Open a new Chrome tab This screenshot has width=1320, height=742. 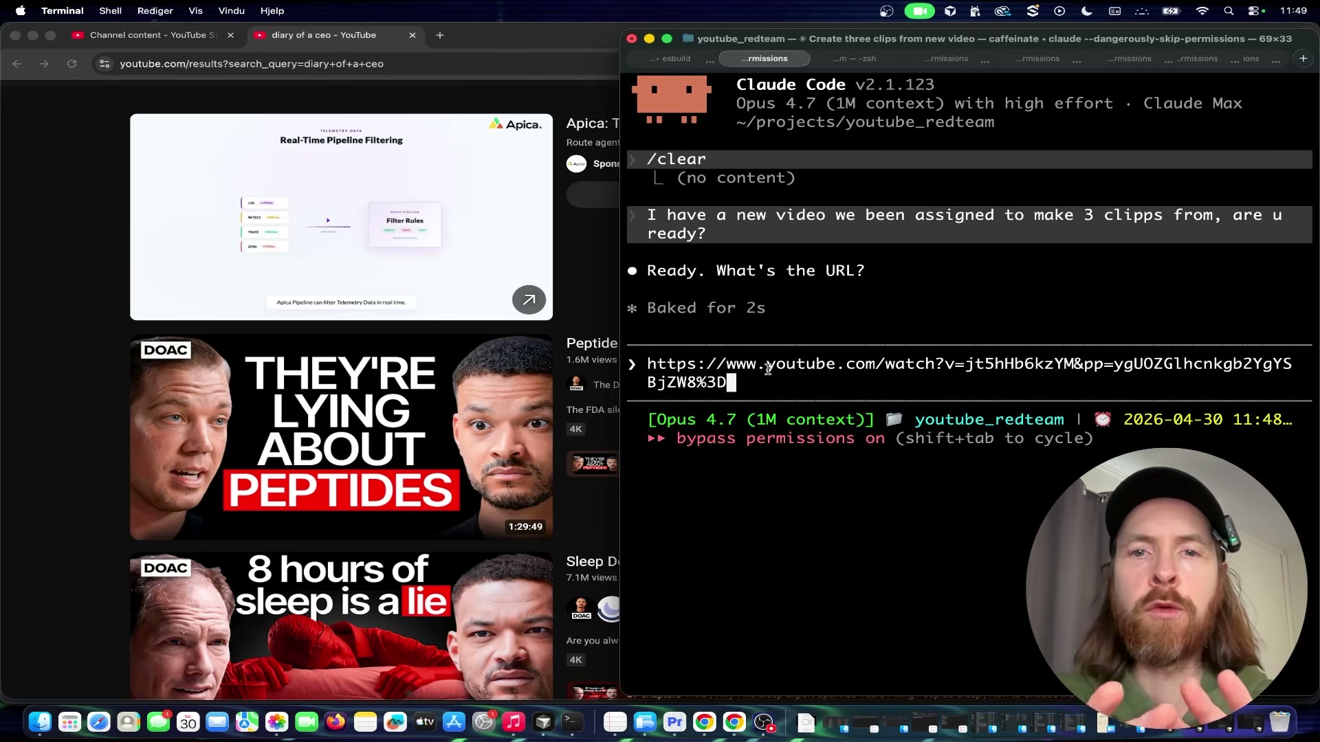[440, 35]
